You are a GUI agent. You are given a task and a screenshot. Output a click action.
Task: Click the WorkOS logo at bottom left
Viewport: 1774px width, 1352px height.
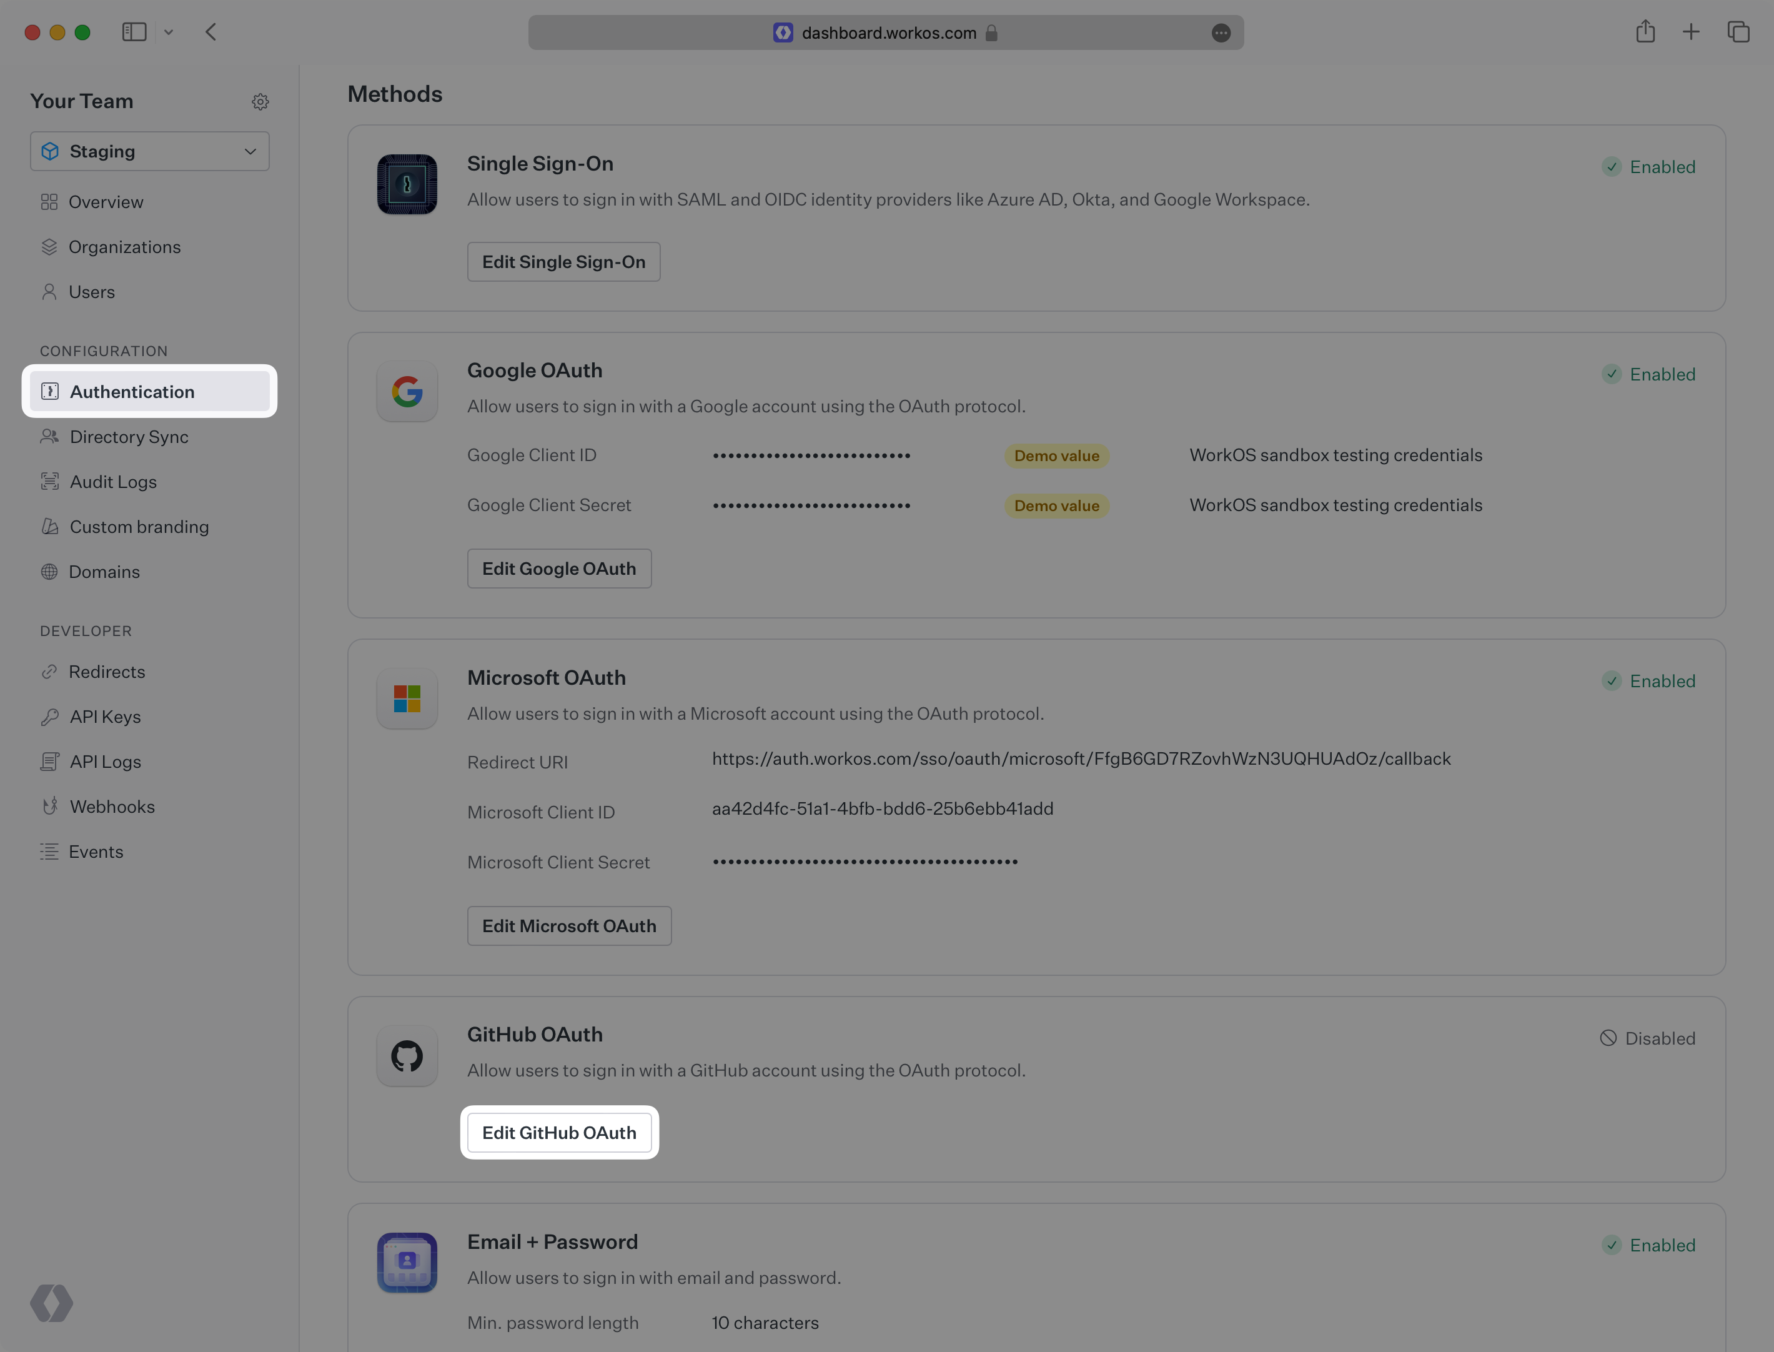point(51,1303)
